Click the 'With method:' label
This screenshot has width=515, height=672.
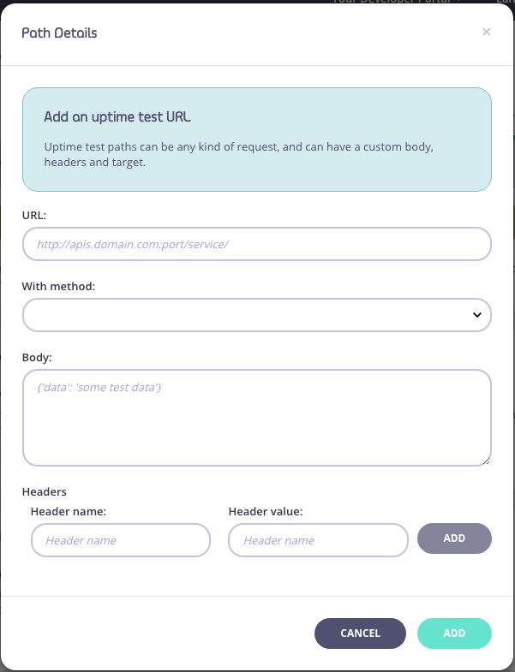tap(58, 286)
